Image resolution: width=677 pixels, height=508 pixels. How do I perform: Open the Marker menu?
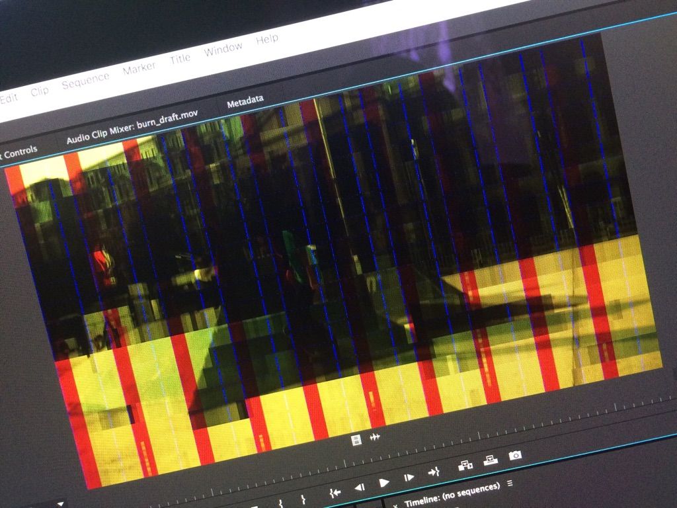tap(139, 68)
